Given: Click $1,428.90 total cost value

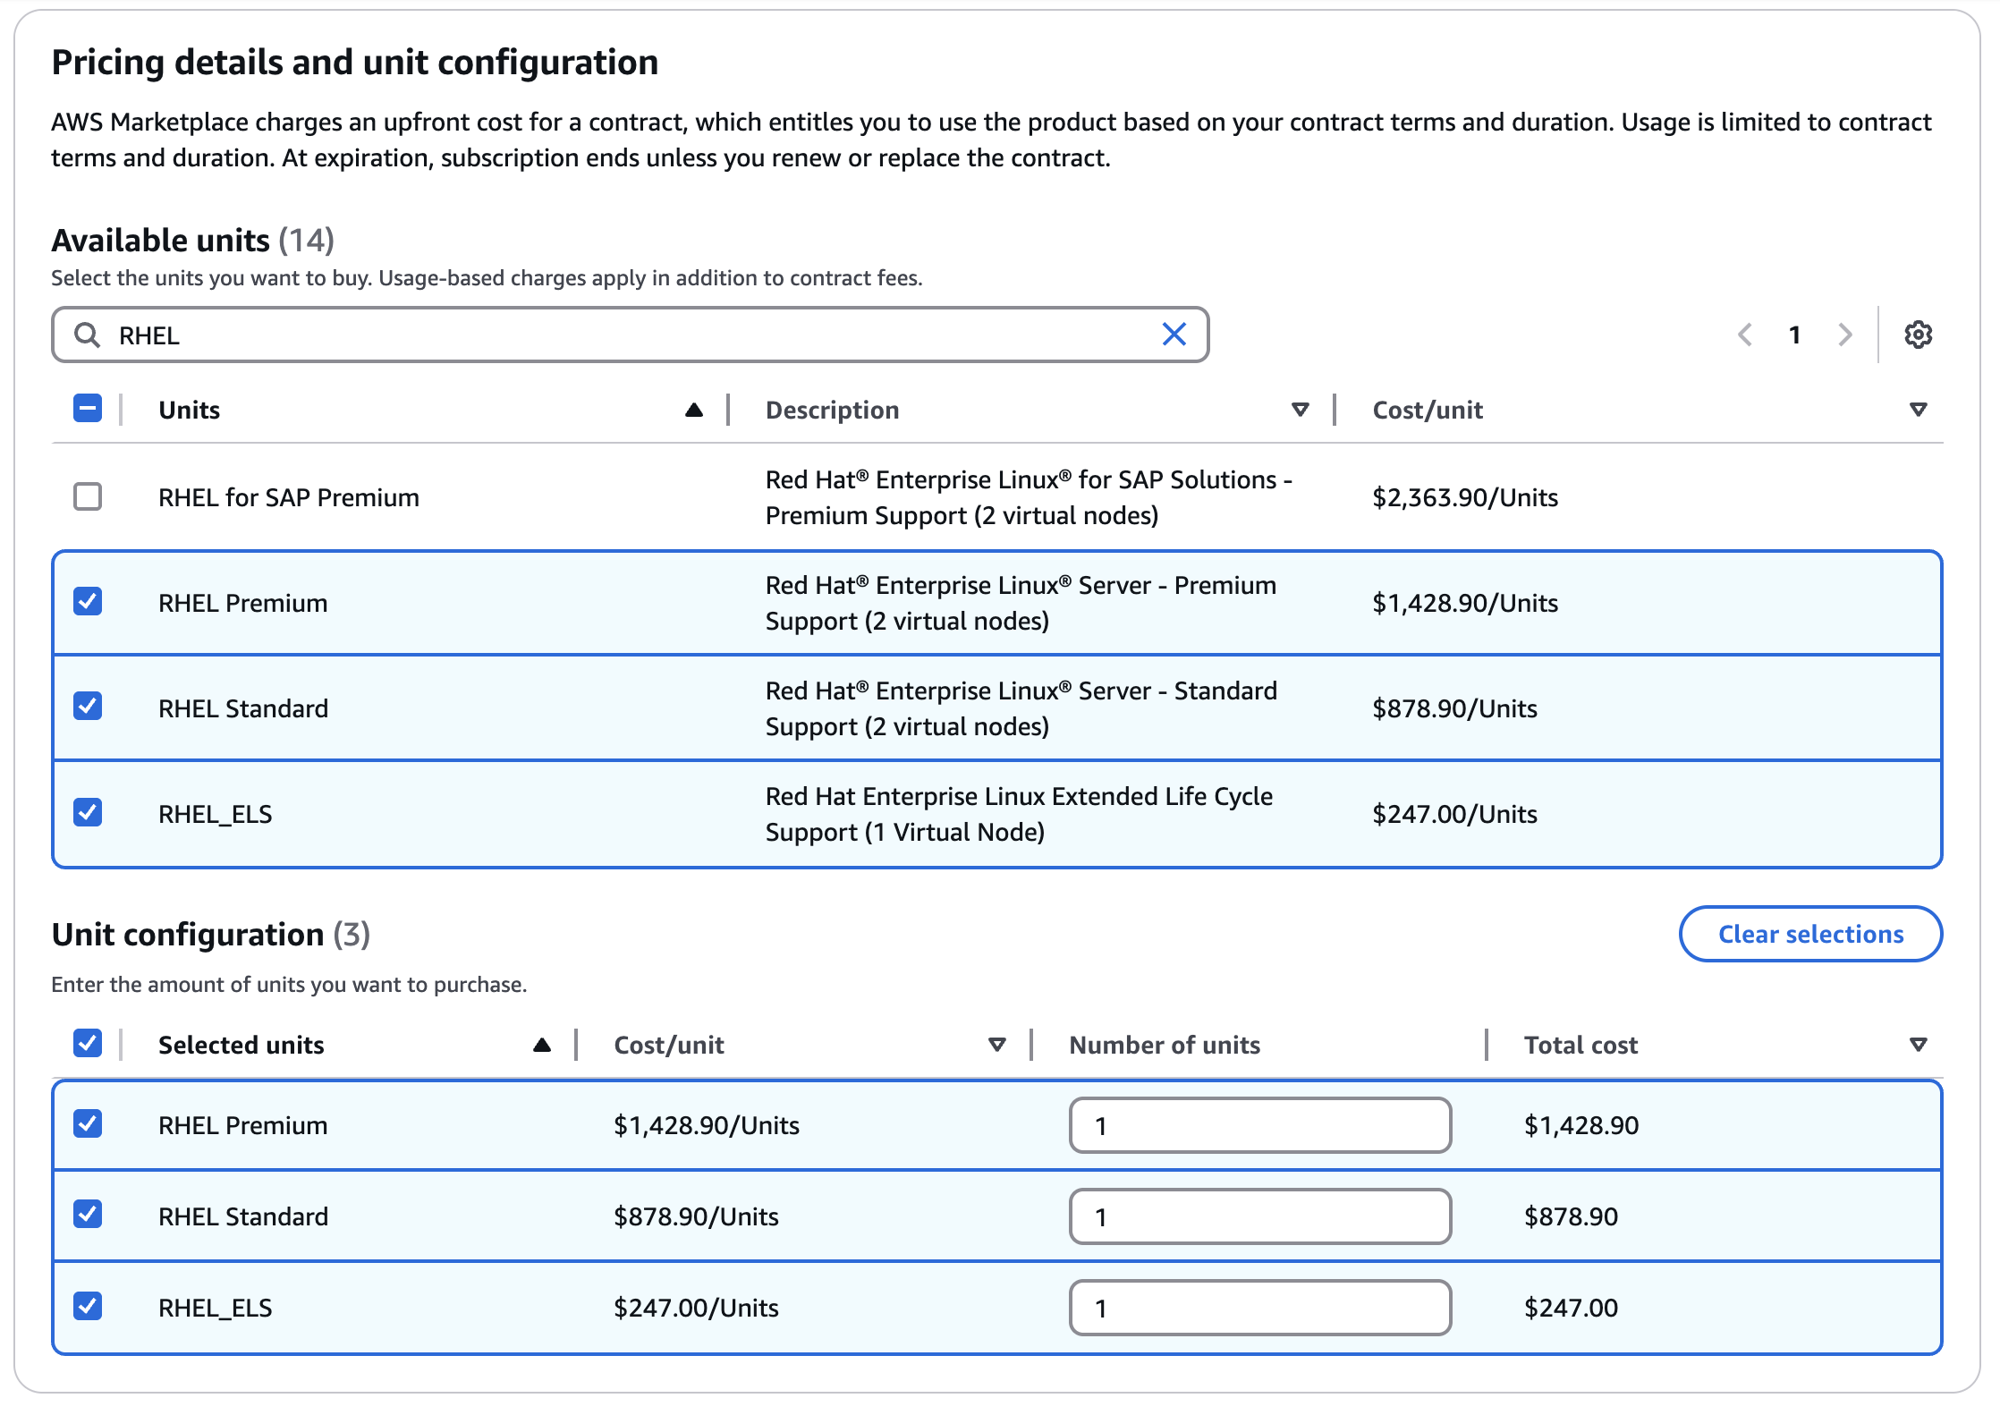Looking at the screenshot, I should 1581,1125.
